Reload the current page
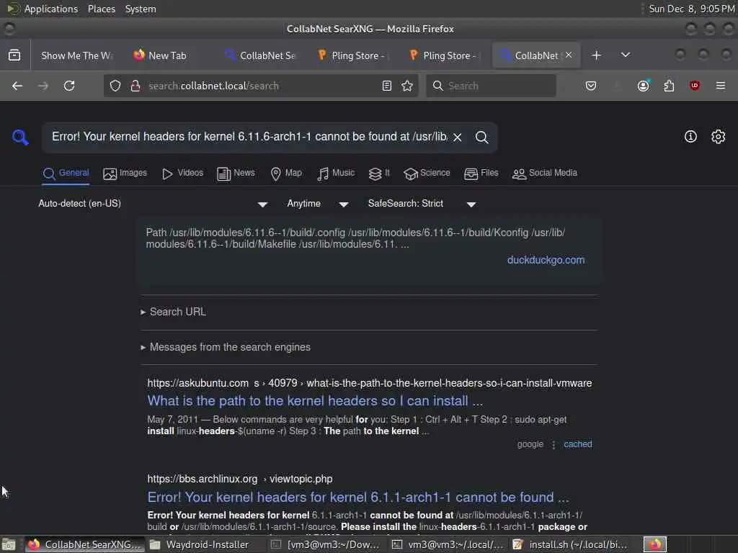Viewport: 738px width, 553px height. 69,86
